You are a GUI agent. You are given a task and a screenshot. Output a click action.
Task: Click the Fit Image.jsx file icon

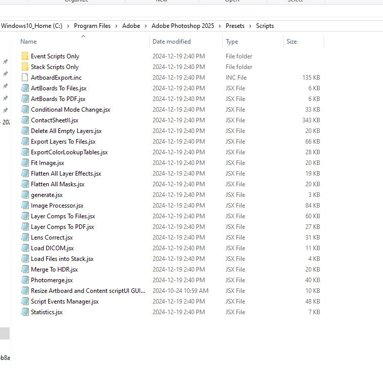(25, 163)
